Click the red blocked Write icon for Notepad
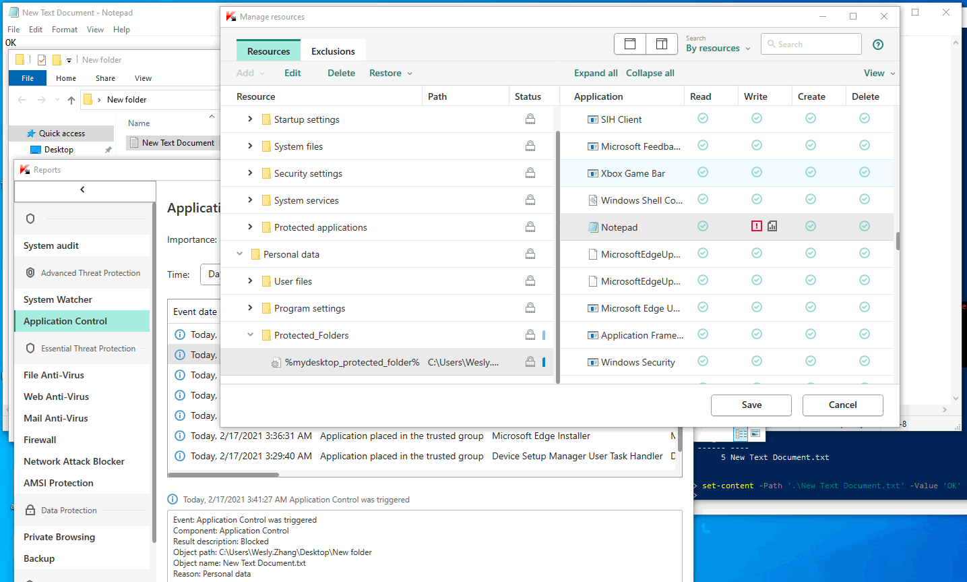This screenshot has width=967, height=582. [x=757, y=226]
